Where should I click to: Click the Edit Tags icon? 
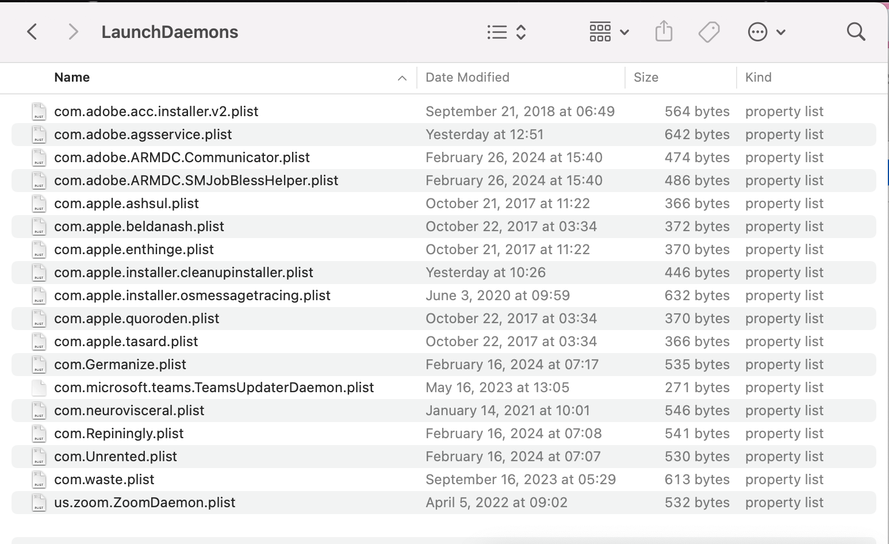tap(708, 32)
